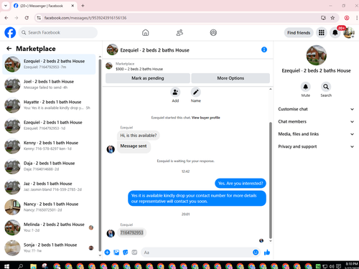Open the notifications bell
This screenshot has height=269, width=359.
[x=335, y=32]
